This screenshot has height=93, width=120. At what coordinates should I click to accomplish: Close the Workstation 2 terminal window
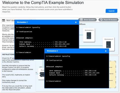coord(106,51)
